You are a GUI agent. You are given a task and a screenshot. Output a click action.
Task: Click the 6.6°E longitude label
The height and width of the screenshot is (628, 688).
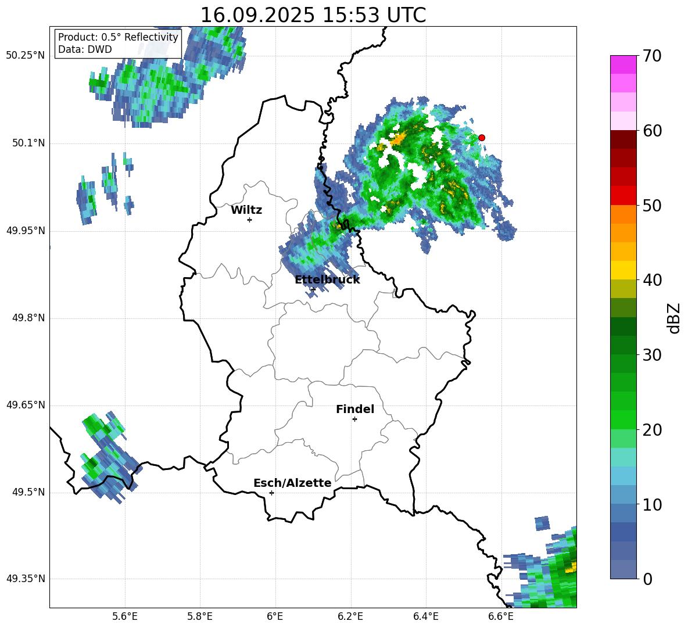[x=501, y=616]
